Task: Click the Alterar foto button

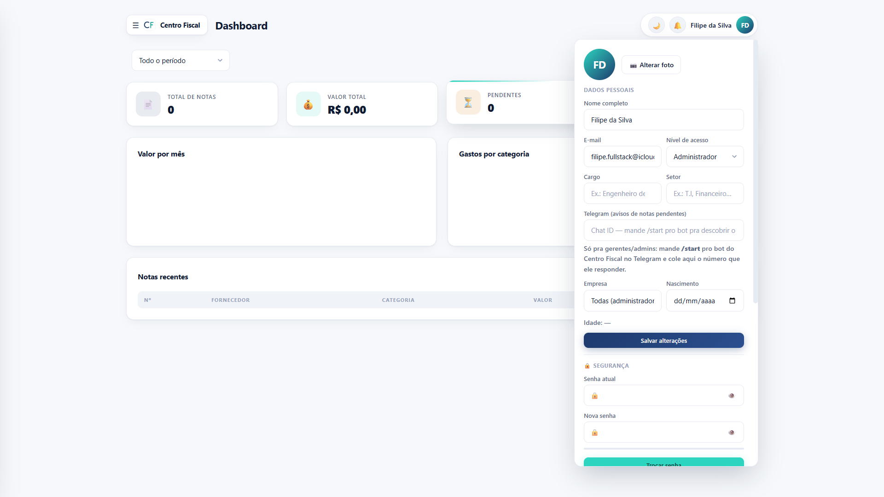Action: coord(651,65)
